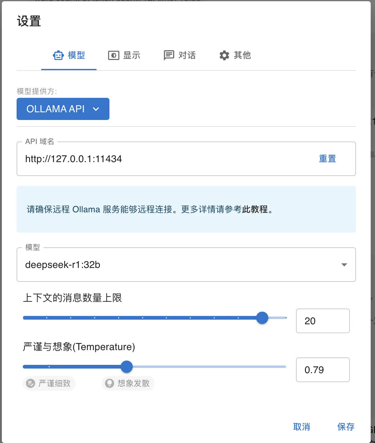Click the Temperature slider handle
The image size is (375, 443).
127,367
